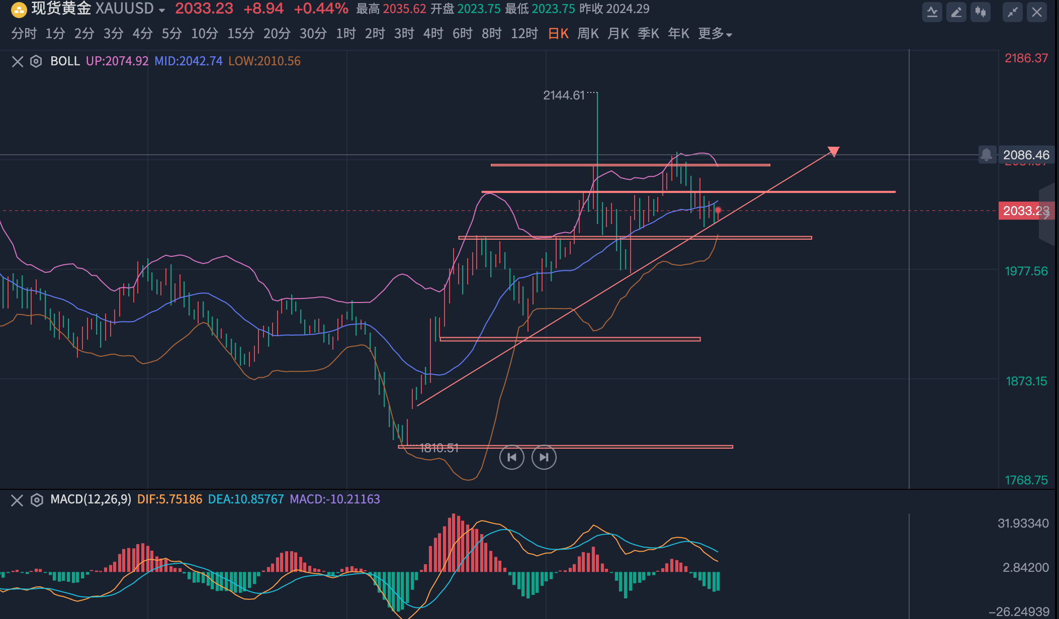This screenshot has height=619, width=1059.
Task: Click the pink triangle trendline endpoint marker
Action: tap(834, 151)
